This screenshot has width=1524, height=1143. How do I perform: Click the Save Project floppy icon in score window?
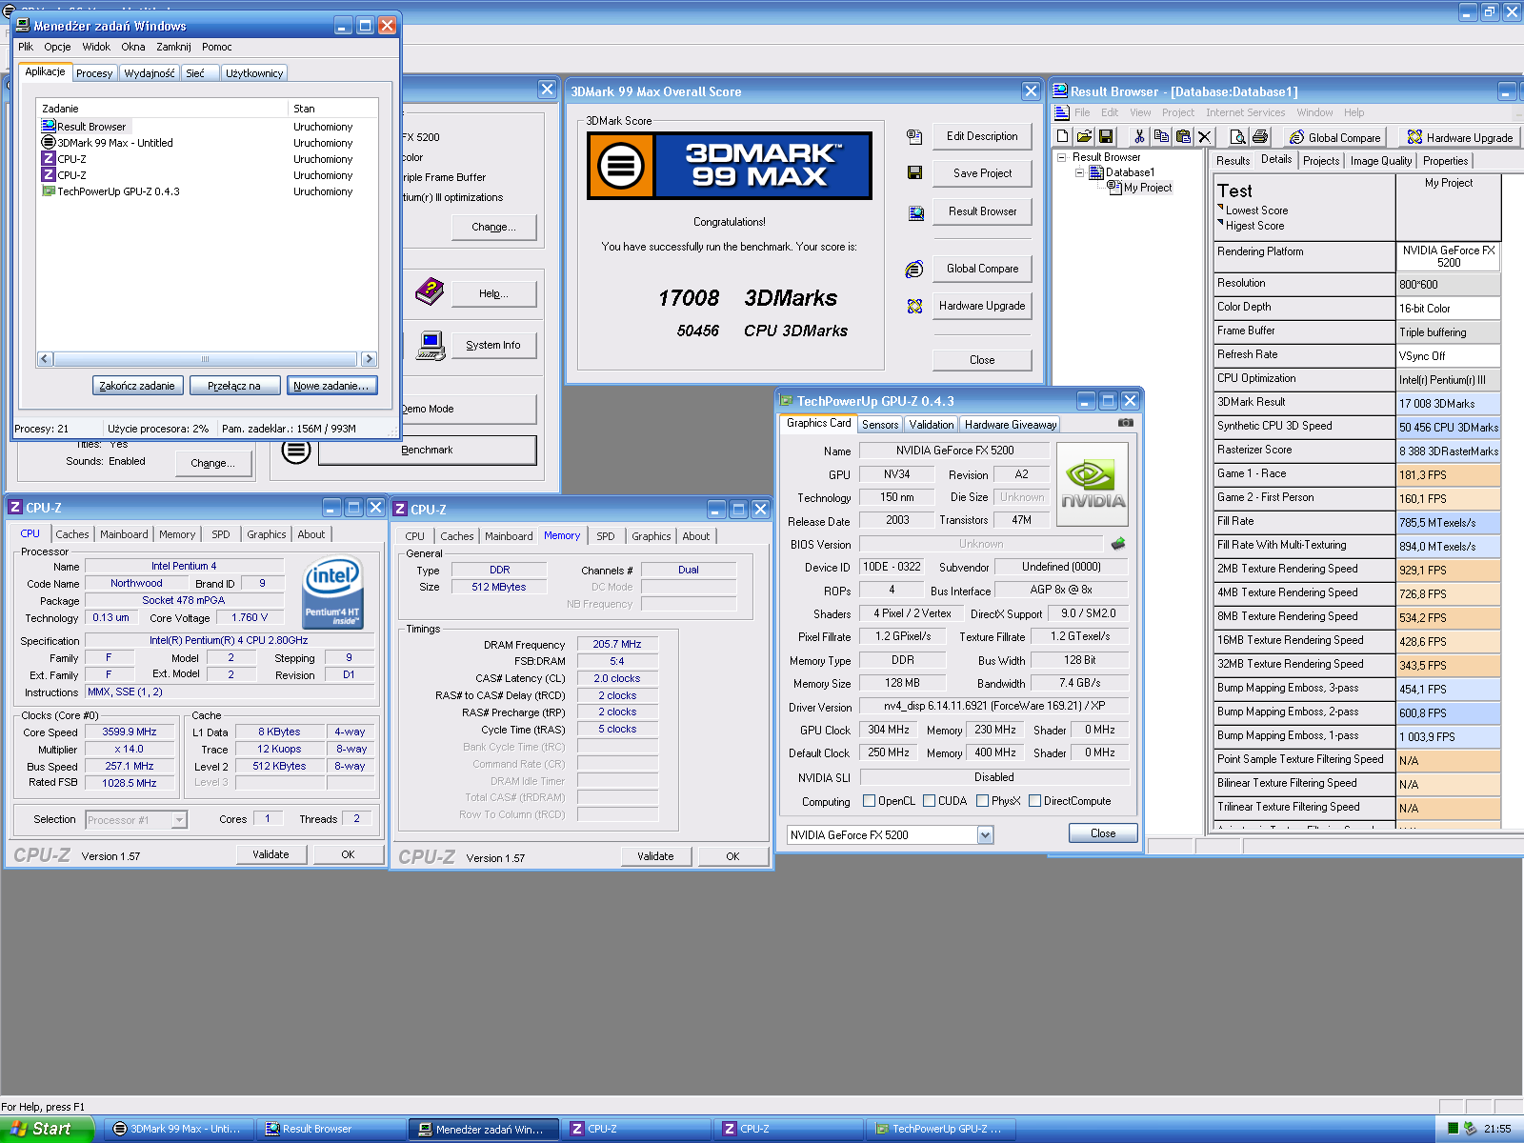[914, 172]
